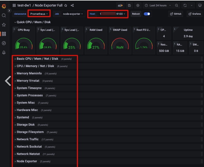Open the Alerting bell icon
Viewport: 204px width, 167px height.
pyautogui.click(x=4, y=52)
